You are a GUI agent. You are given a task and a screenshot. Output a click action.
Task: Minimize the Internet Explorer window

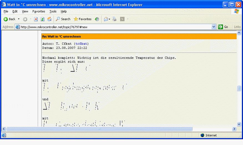tap(226, 5)
